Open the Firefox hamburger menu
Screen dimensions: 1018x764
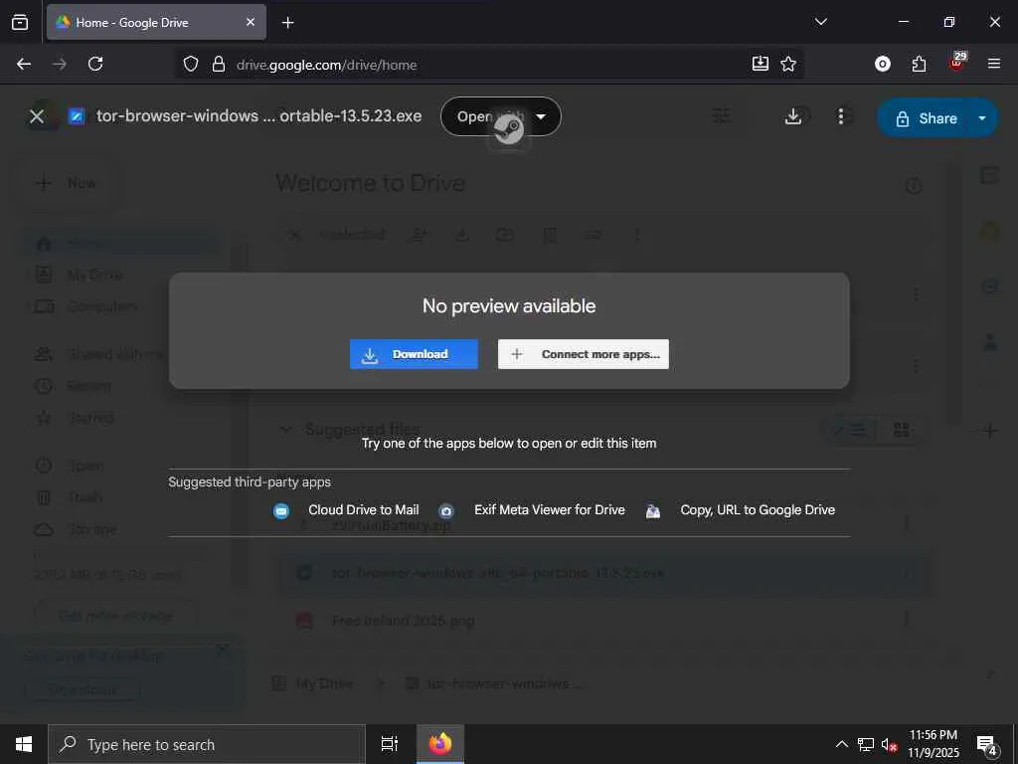coord(994,64)
